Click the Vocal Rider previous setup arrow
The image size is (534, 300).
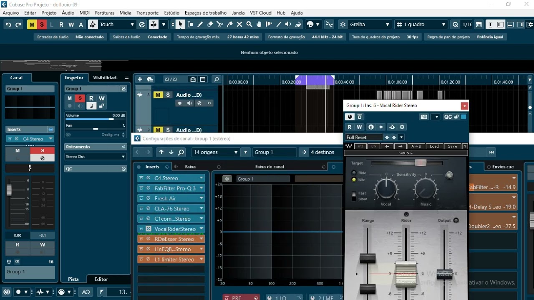tap(387, 146)
